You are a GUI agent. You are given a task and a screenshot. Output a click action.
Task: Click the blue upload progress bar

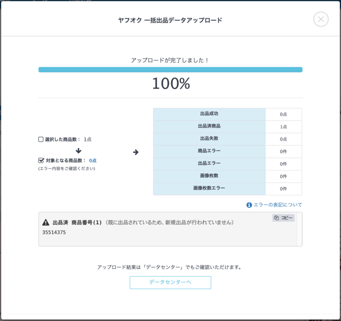[x=170, y=69]
